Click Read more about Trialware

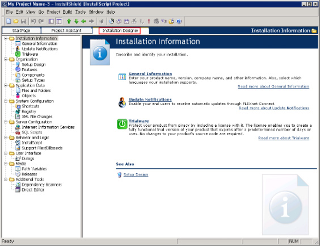(x=284, y=138)
